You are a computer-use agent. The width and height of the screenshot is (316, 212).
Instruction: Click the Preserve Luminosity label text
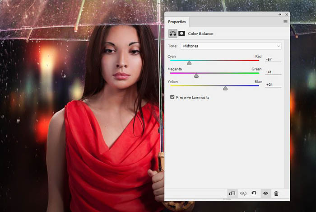tap(193, 97)
